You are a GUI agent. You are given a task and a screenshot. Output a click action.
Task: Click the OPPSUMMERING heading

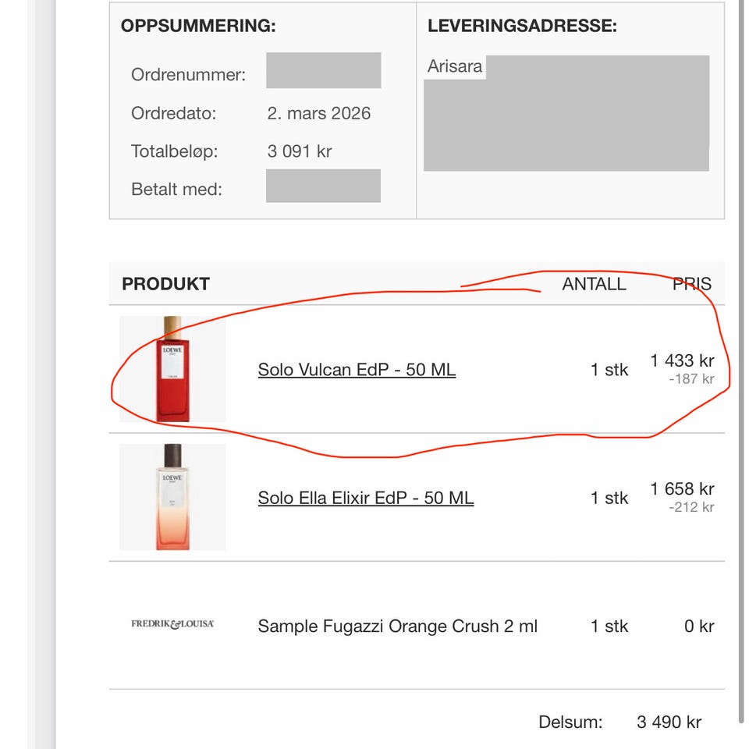click(x=198, y=26)
